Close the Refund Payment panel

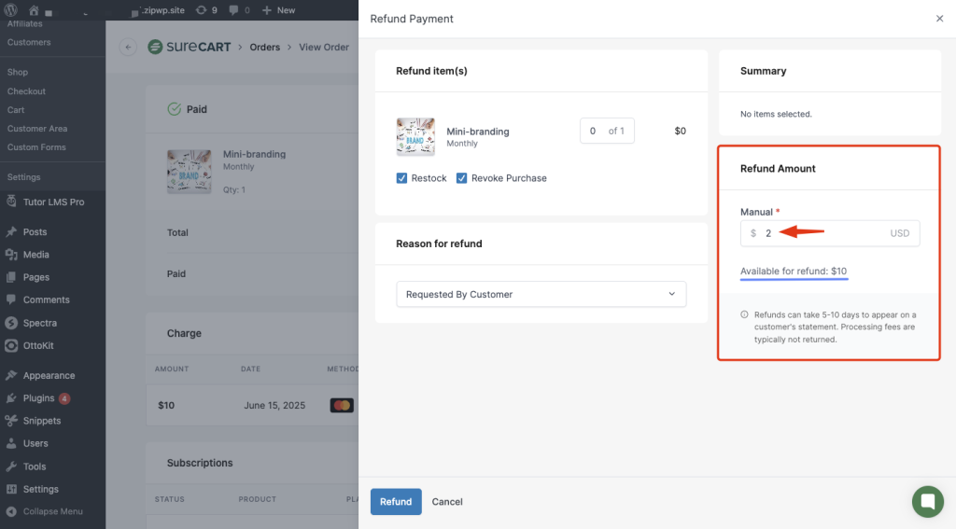point(939,19)
